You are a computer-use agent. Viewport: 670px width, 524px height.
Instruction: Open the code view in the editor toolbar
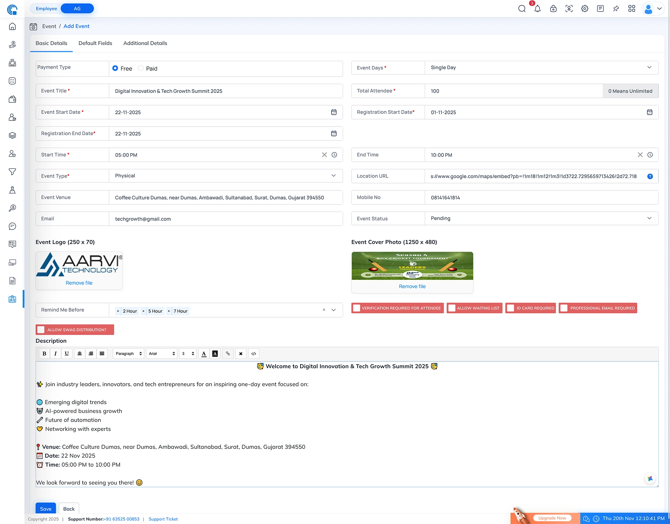(254, 354)
